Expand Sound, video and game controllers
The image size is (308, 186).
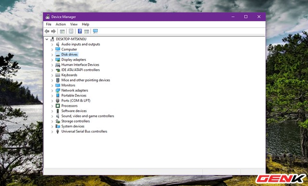pos(52,116)
